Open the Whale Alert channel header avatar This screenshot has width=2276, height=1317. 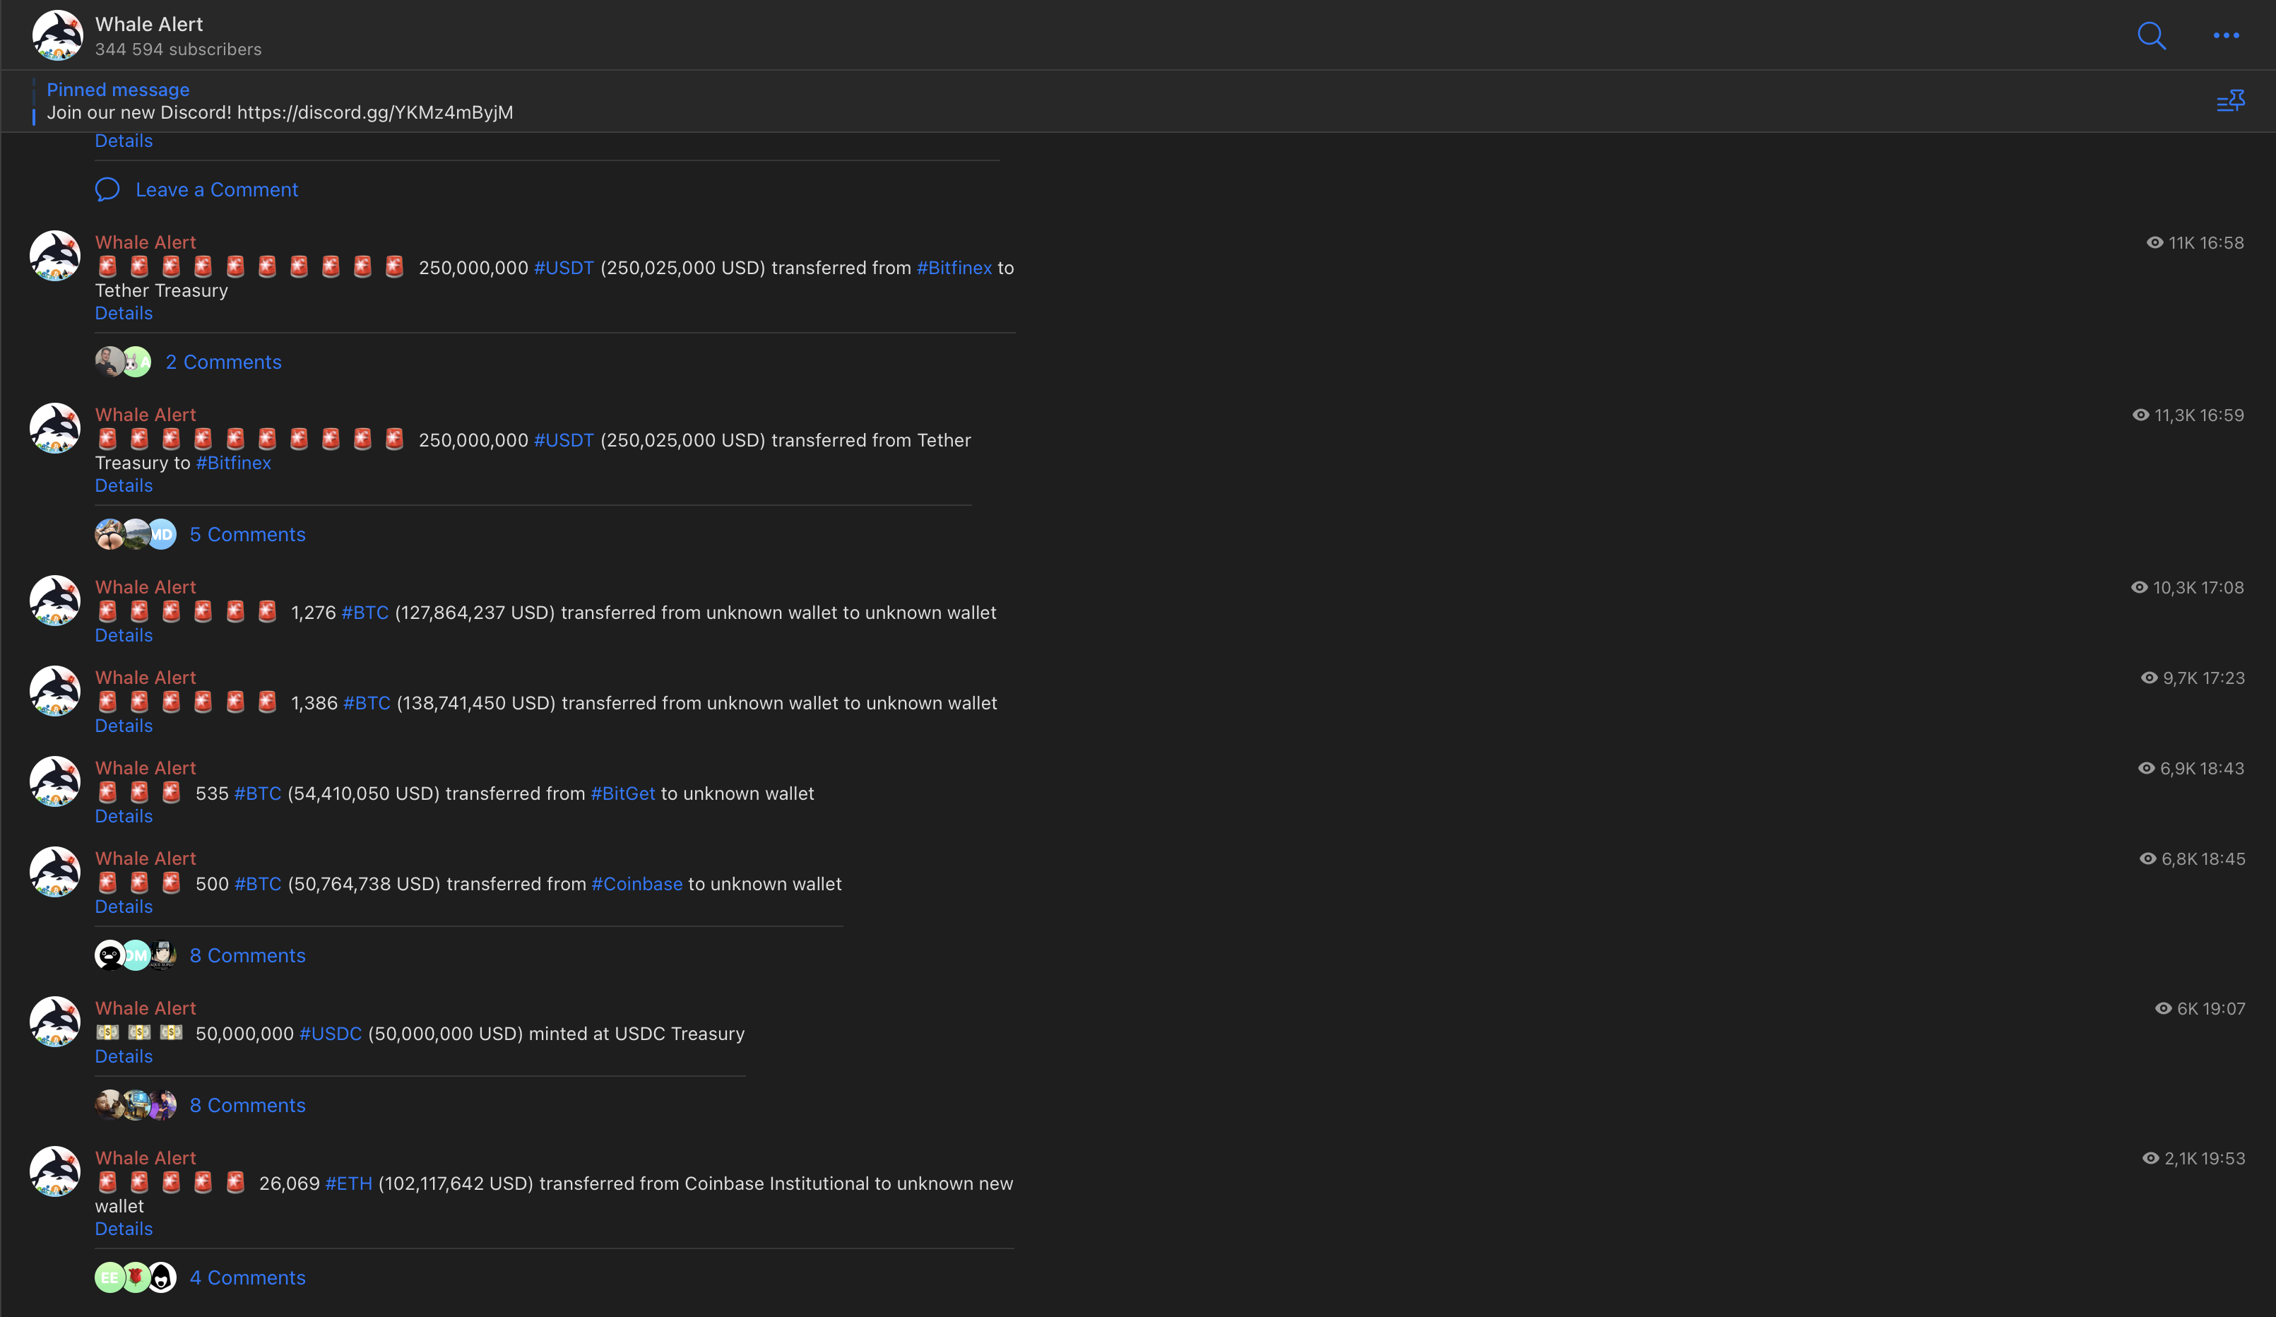point(57,35)
